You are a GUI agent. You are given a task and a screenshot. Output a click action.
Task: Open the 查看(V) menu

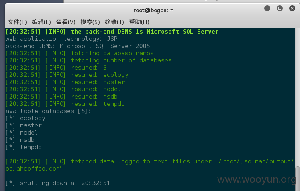pos(65,22)
